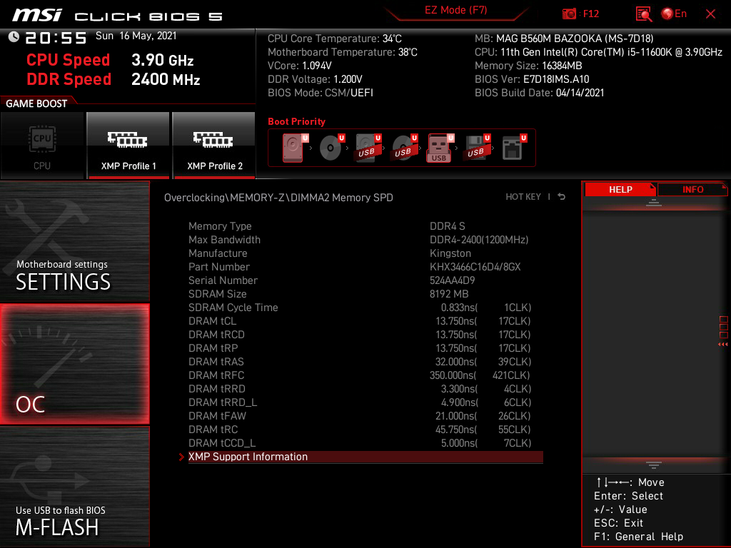Enable XMP Profile 2
Screen dimensions: 731x548
point(213,146)
